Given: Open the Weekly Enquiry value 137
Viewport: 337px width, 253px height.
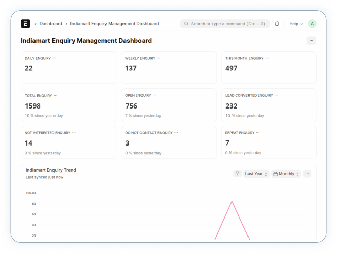Looking at the screenshot, I should click(x=131, y=68).
